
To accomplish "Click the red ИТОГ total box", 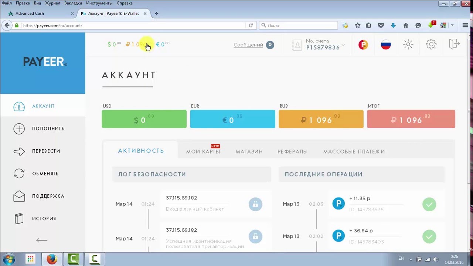I will click(x=411, y=119).
